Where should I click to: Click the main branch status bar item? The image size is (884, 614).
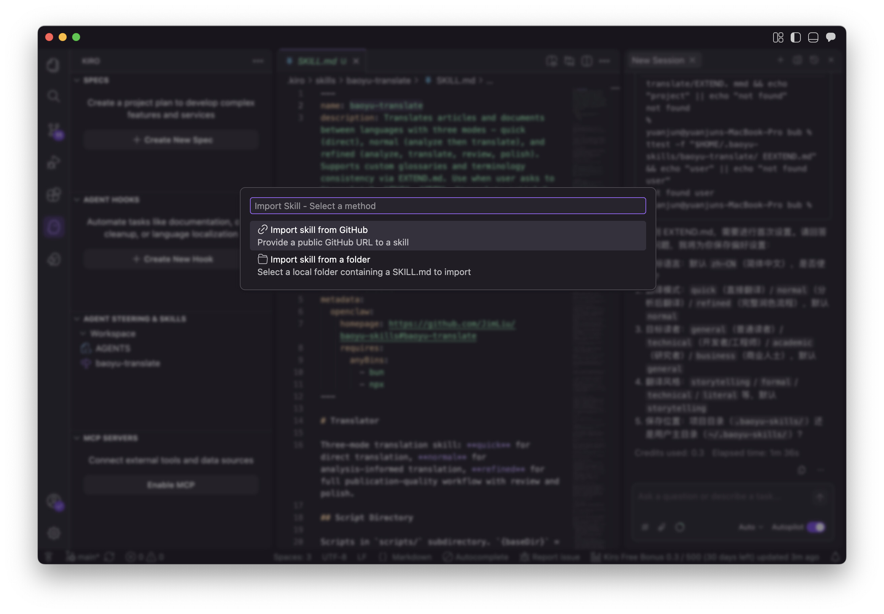click(x=83, y=557)
